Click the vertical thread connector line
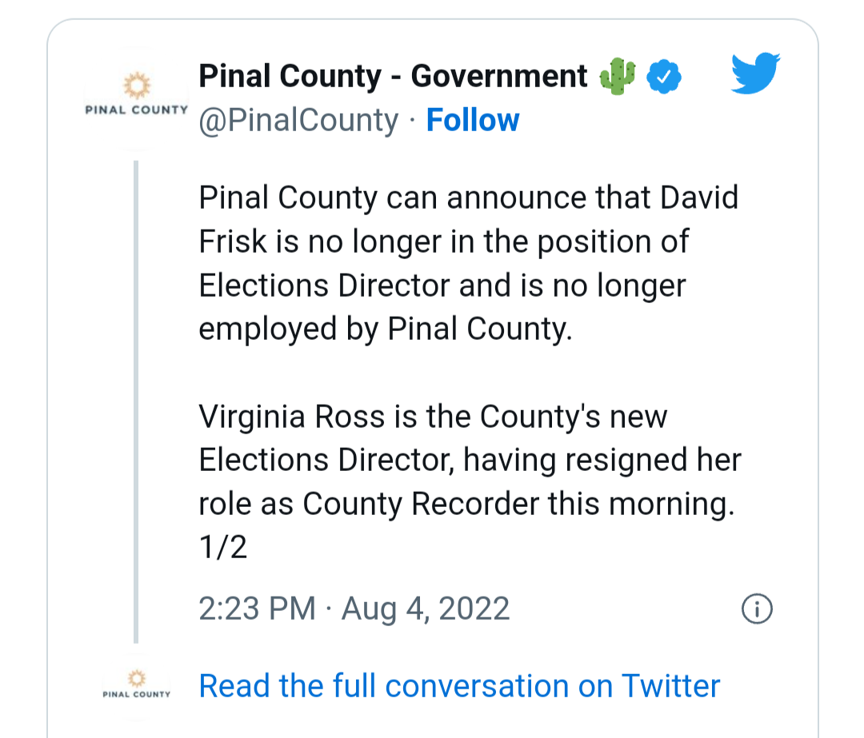Screen dimensions: 864x738 136,402
